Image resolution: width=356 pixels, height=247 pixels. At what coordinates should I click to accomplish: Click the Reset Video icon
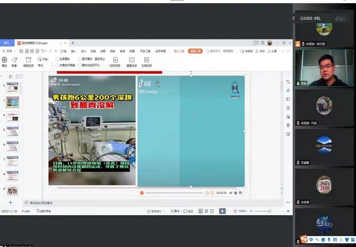(132, 60)
